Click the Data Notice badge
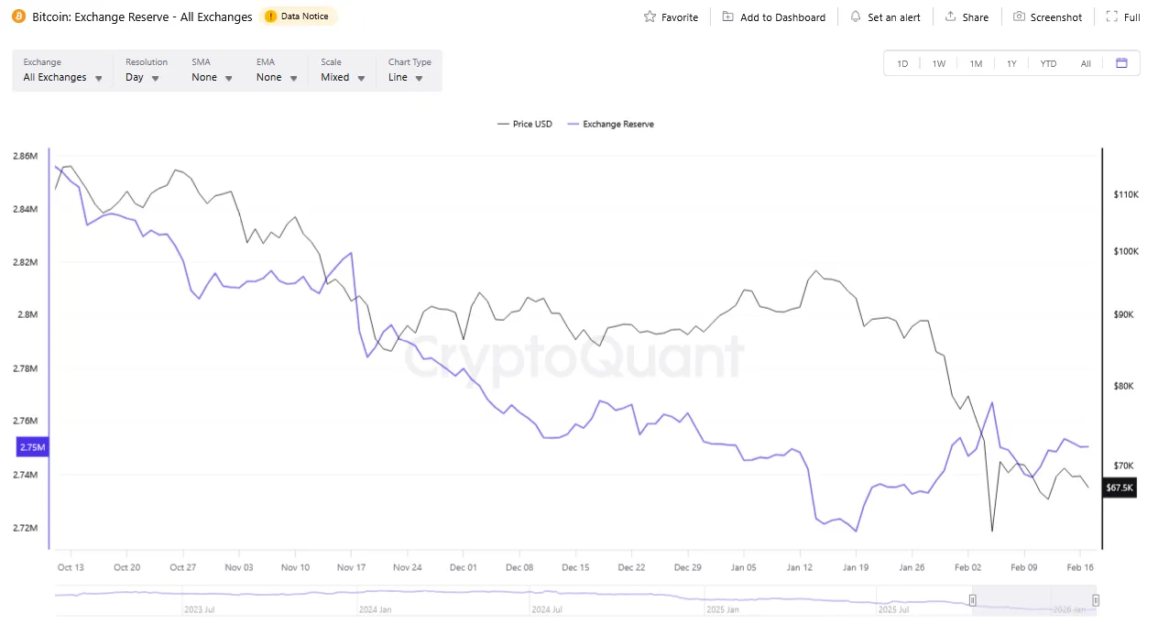The width and height of the screenshot is (1158, 625). (x=299, y=16)
